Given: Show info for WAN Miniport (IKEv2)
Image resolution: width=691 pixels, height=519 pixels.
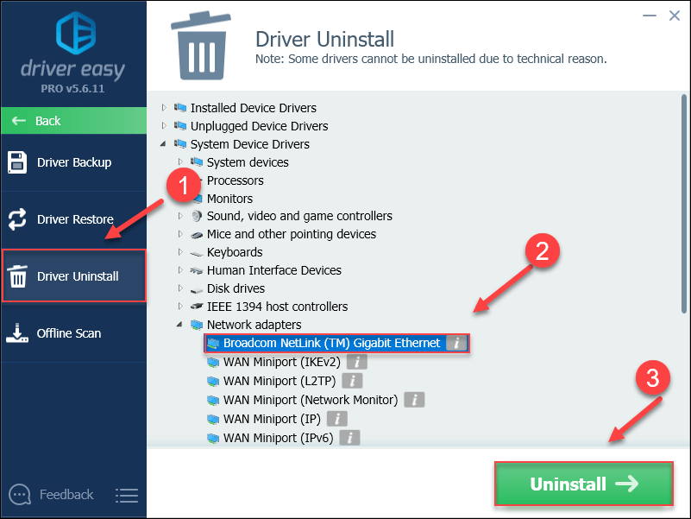Looking at the screenshot, I should [357, 362].
